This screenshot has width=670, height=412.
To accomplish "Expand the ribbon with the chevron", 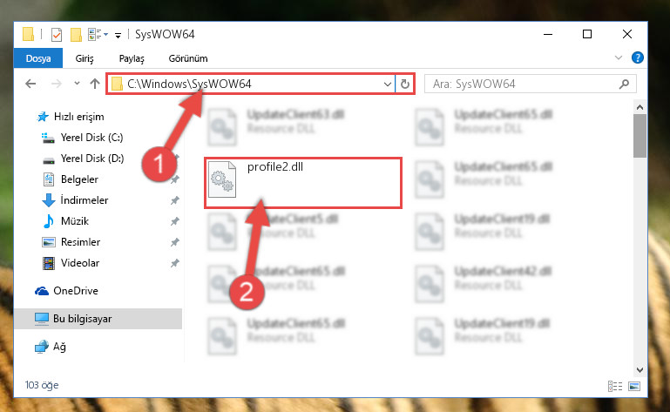I will [x=618, y=57].
